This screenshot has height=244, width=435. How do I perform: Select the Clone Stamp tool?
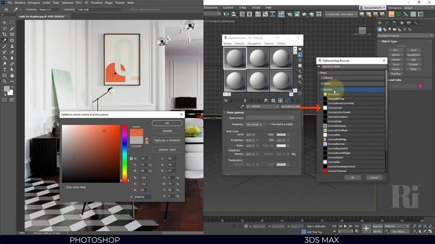pyautogui.click(x=12, y=46)
